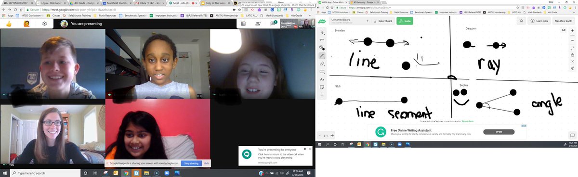
Task: Toggle the eye visibility icon on whiteboard
Action: point(564,30)
